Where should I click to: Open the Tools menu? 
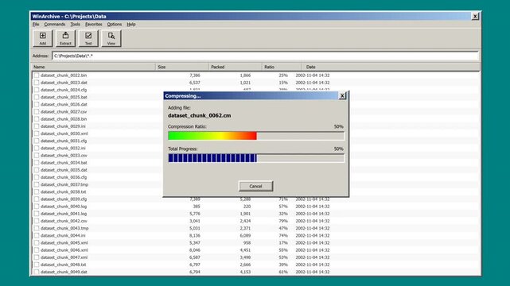point(75,25)
